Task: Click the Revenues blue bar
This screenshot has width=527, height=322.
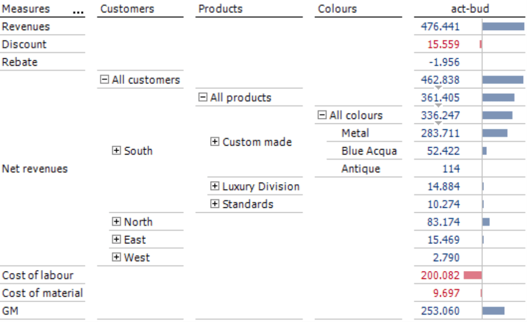Action: [x=503, y=26]
